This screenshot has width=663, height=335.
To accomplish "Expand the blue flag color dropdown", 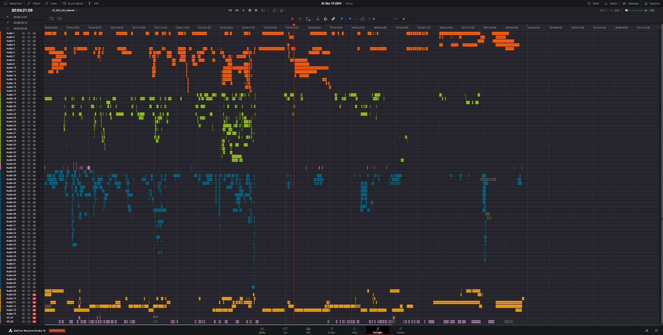I will (x=345, y=19).
